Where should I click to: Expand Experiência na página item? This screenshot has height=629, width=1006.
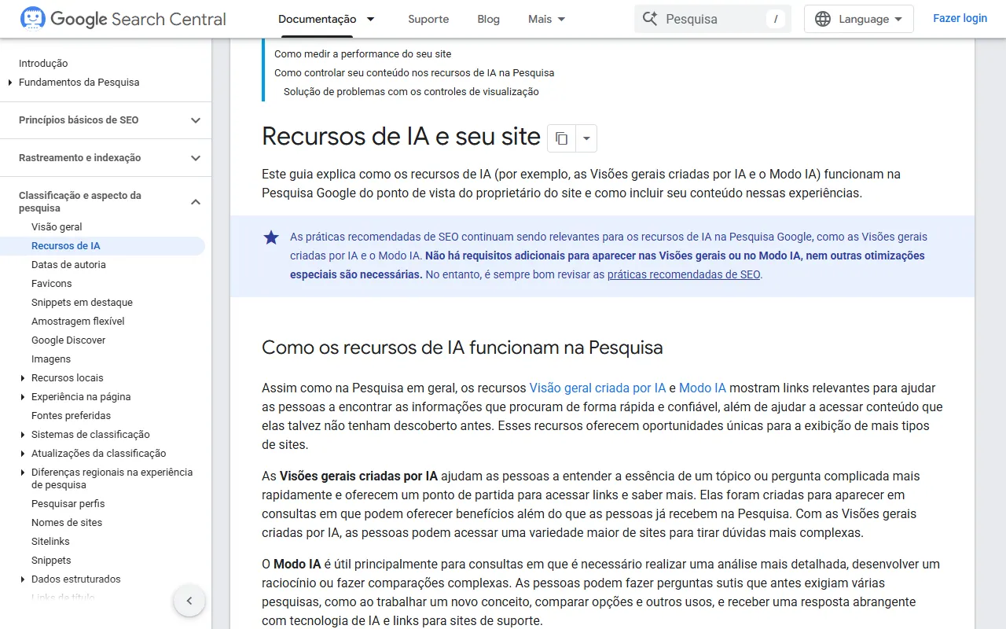coord(23,397)
